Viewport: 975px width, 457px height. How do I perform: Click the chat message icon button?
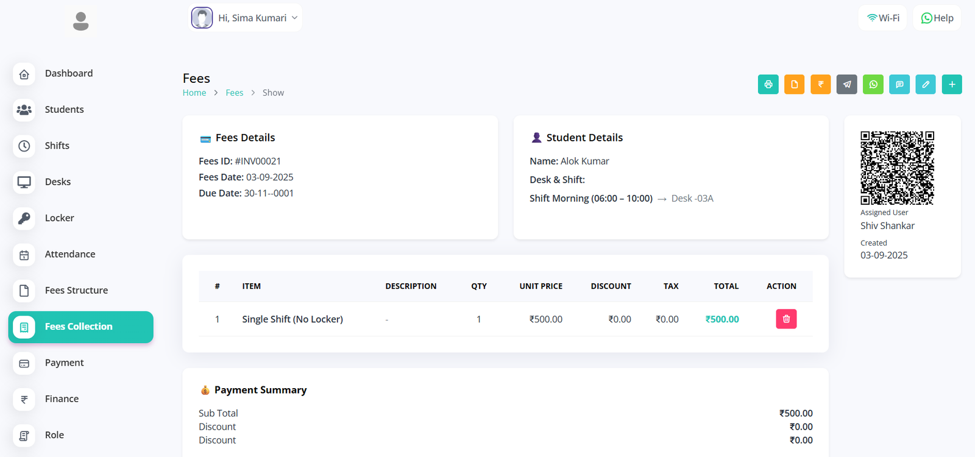[899, 84]
